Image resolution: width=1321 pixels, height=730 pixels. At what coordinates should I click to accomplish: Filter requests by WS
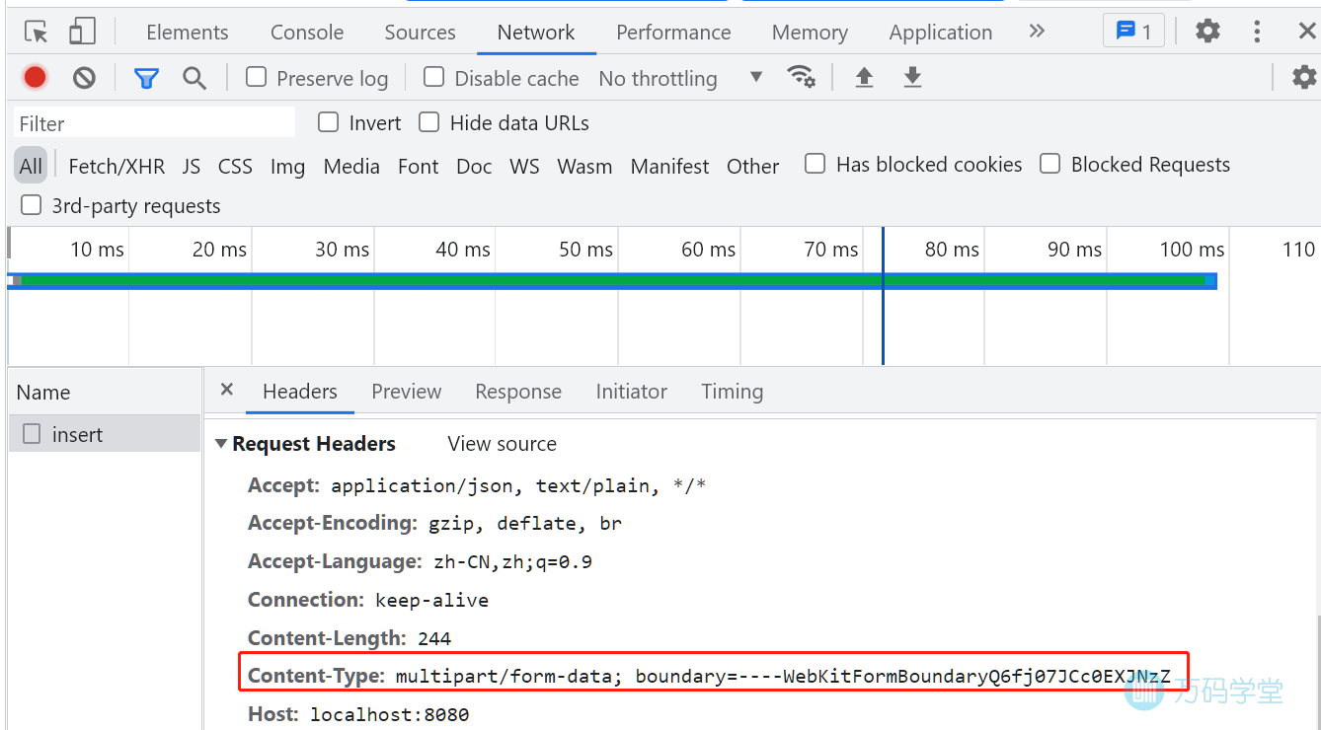[x=524, y=166]
